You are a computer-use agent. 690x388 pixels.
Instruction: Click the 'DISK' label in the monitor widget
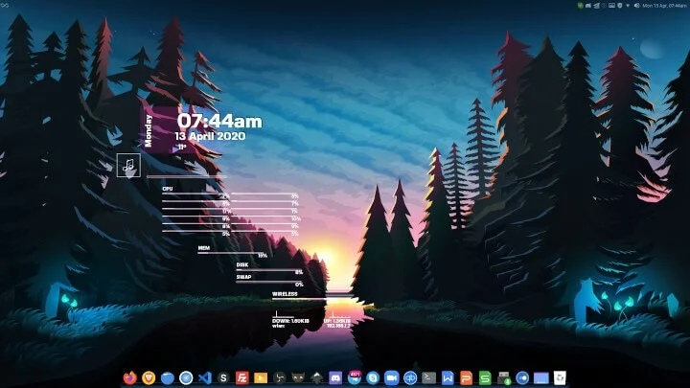tap(242, 264)
